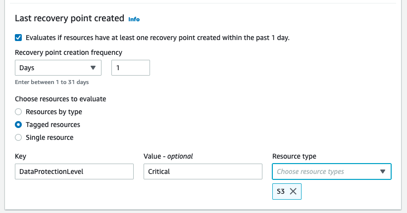Select the Resources by type option
The image size is (407, 213).
click(18, 112)
